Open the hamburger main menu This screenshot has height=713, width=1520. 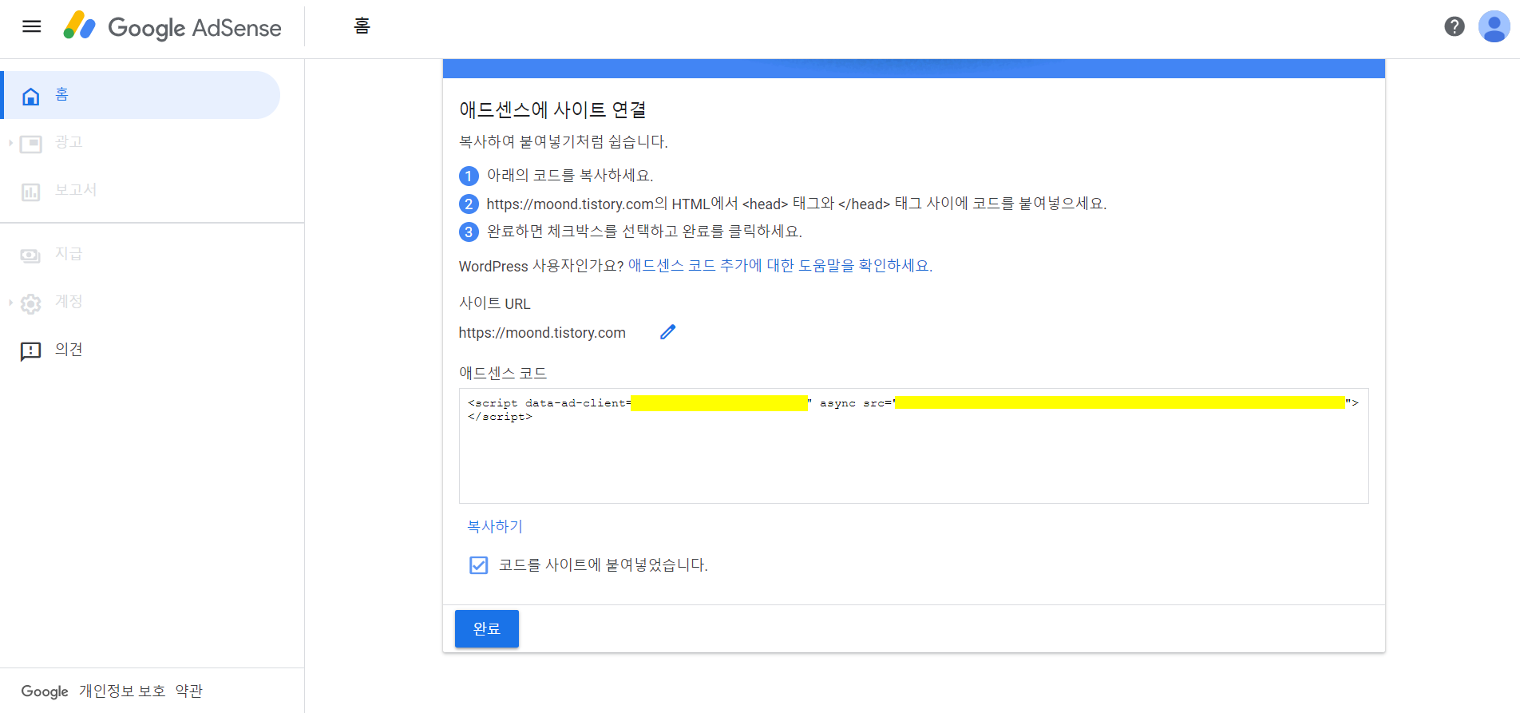pyautogui.click(x=32, y=26)
